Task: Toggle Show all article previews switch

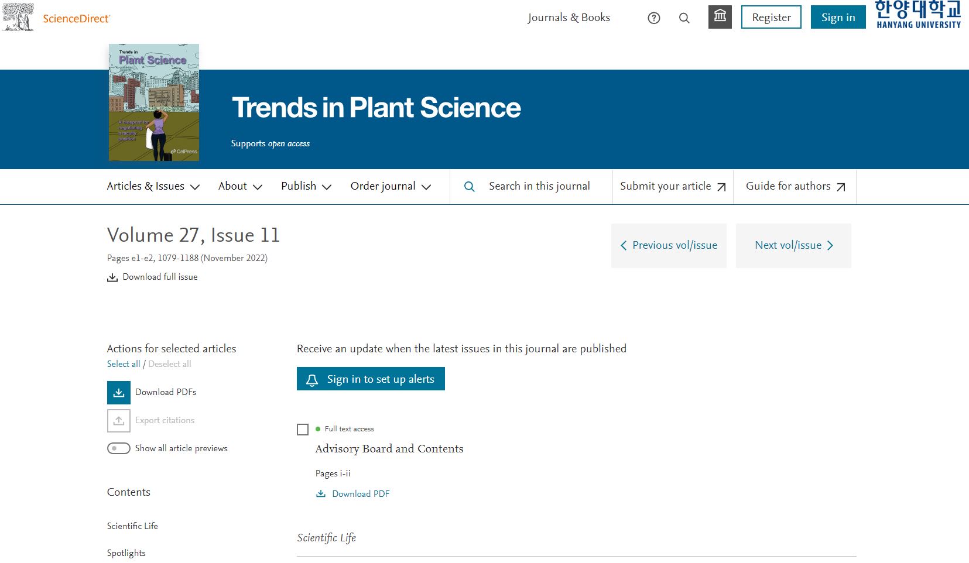Action: pyautogui.click(x=119, y=448)
